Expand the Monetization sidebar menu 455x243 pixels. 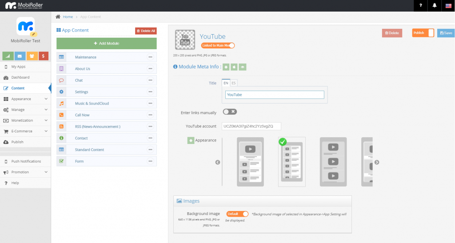pyautogui.click(x=25, y=120)
